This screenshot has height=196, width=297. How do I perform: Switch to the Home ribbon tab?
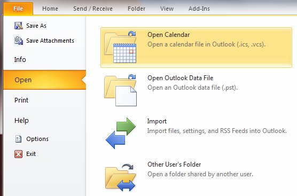tap(50, 9)
